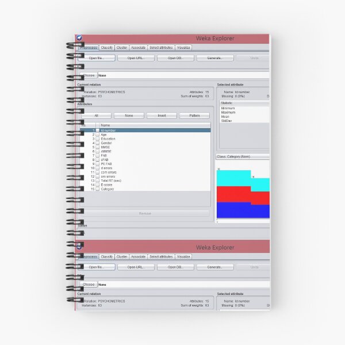This screenshot has height=345, width=345.
Task: Tick the checkbox for PC FAB attribute
Action: point(98,164)
